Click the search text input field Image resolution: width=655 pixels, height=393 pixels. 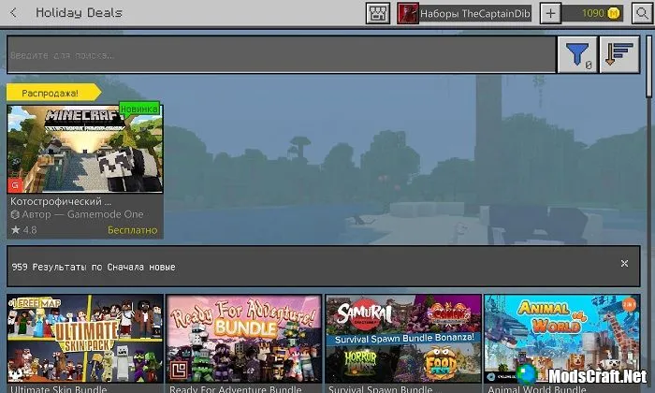[281, 54]
